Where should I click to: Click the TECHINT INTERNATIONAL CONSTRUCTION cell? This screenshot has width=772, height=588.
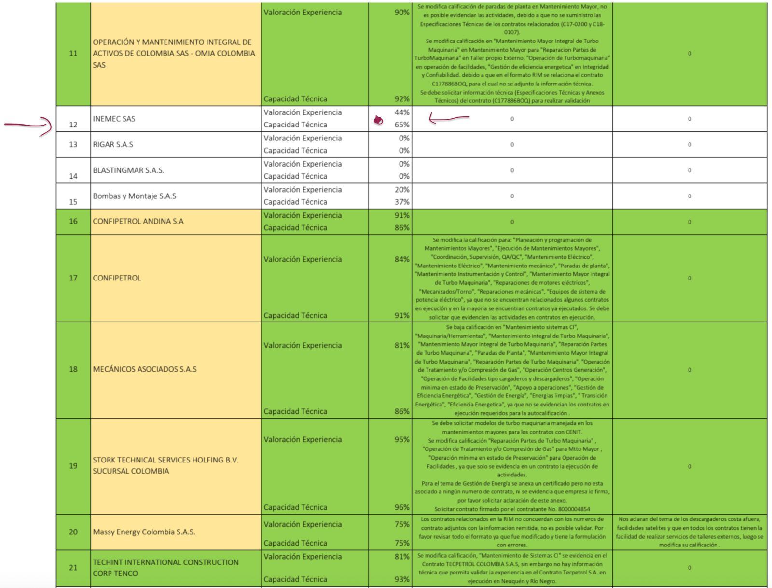(x=176, y=568)
